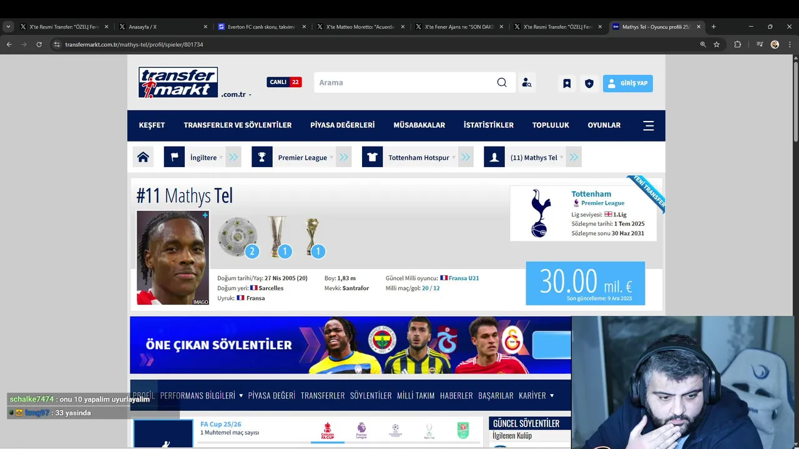The width and height of the screenshot is (799, 449).
Task: Expand the Performans Bilgileri submenu
Action: click(241, 395)
